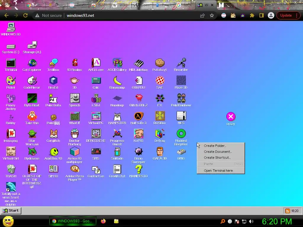303x227 pixels.
Task: Click the Start button in Windows 93 taskbar
Action: (x=11, y=210)
